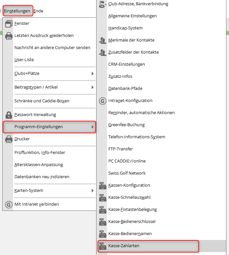Select Datenbanken neu indizieren
229x255 pixels.
pos(42,177)
